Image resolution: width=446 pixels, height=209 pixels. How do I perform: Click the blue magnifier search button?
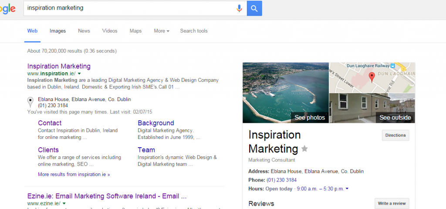254,8
